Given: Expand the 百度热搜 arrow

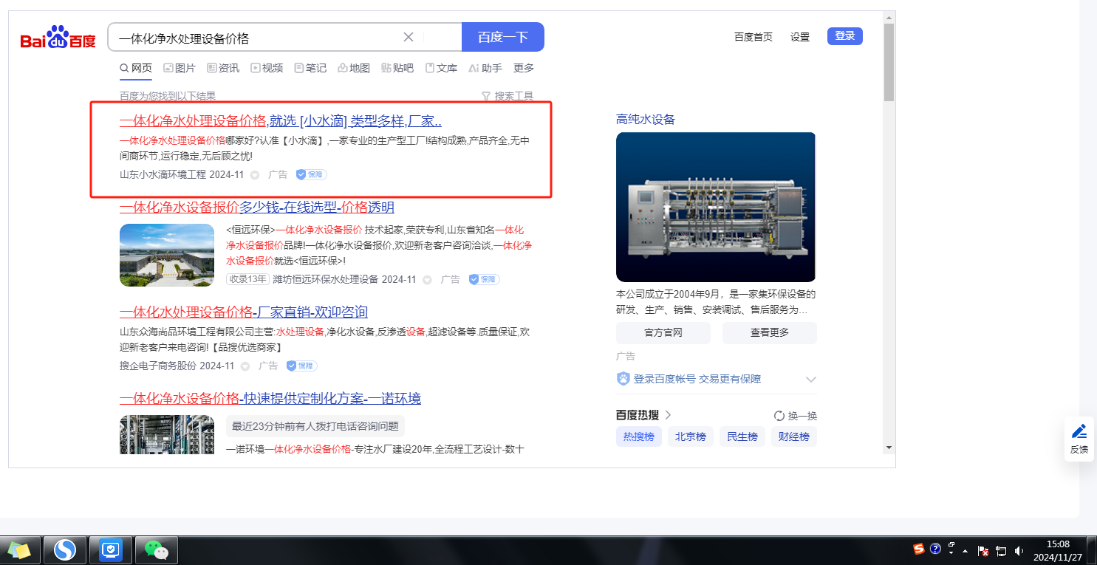Looking at the screenshot, I should [x=668, y=415].
